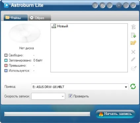Image resolution: width=140 pixels, height=123 pixels.
Task: Click the erase disc icon
Action: coord(134,68)
